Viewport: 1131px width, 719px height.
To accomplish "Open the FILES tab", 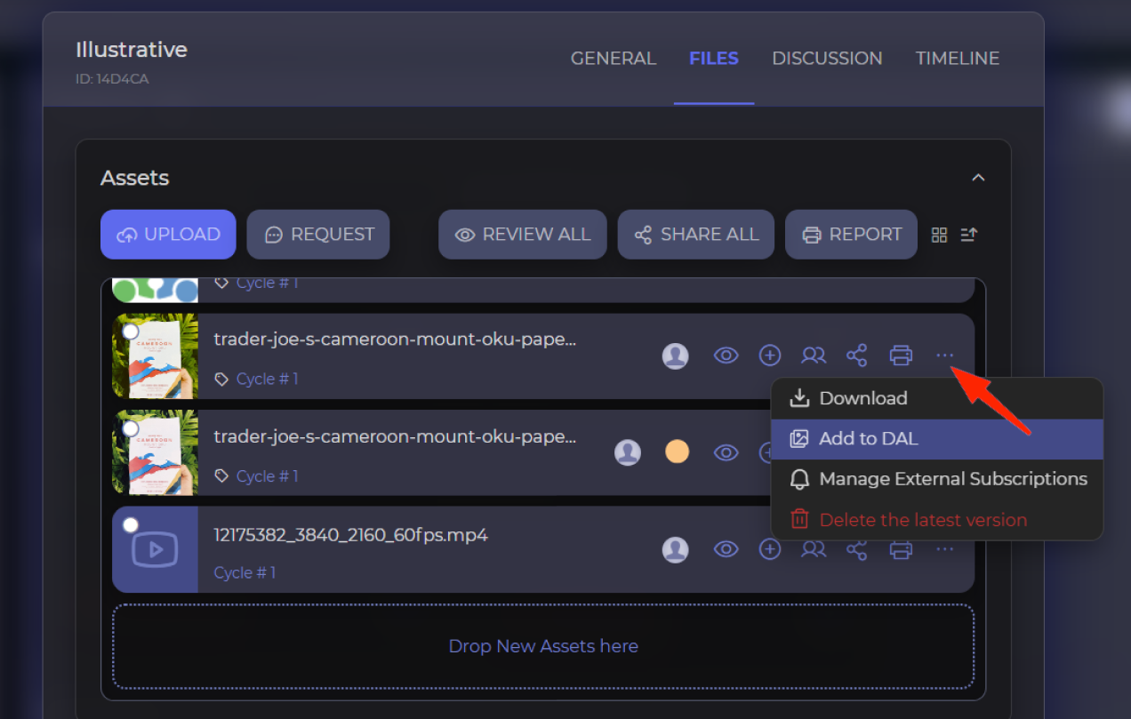I will click(x=714, y=59).
